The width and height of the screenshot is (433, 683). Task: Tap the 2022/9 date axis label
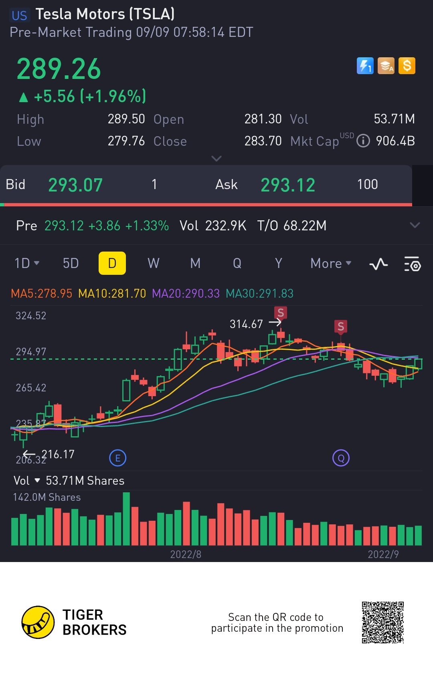(383, 554)
